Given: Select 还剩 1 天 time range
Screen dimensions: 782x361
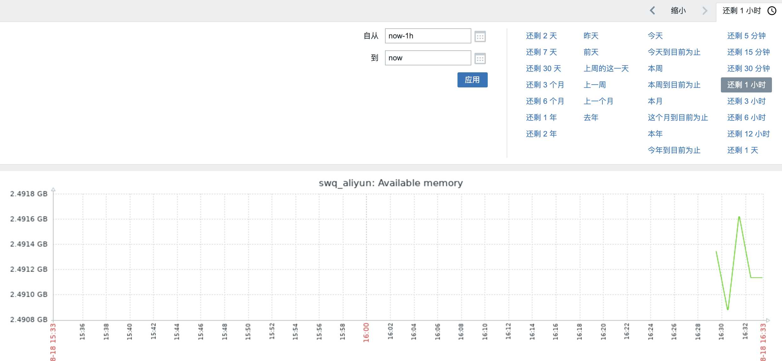Looking at the screenshot, I should (x=742, y=150).
